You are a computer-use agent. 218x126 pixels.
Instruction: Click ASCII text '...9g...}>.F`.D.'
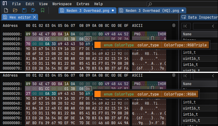point(149,123)
